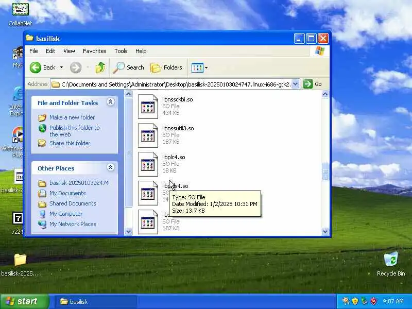This screenshot has height=309, width=412.
Task: Click the Share this folder icon
Action: [x=42, y=143]
